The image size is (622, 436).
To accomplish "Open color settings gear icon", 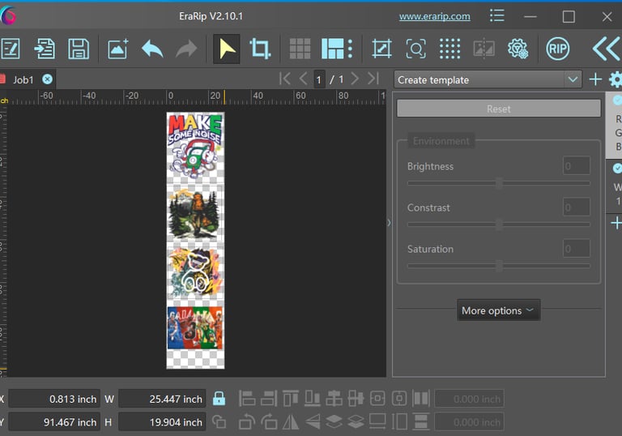I will point(518,49).
